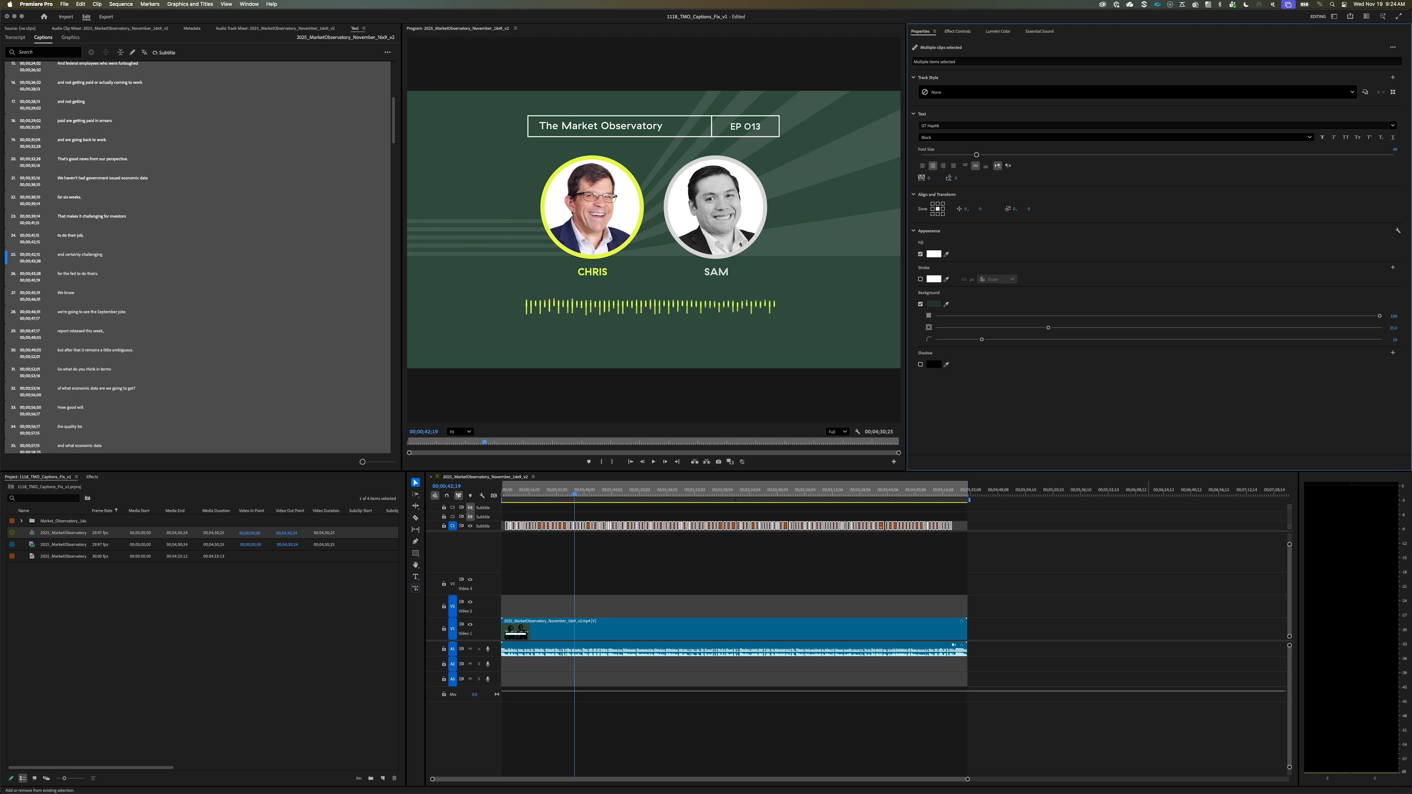Enable the Shadow checkbox
Screen dimensions: 1412x794
(x=920, y=364)
